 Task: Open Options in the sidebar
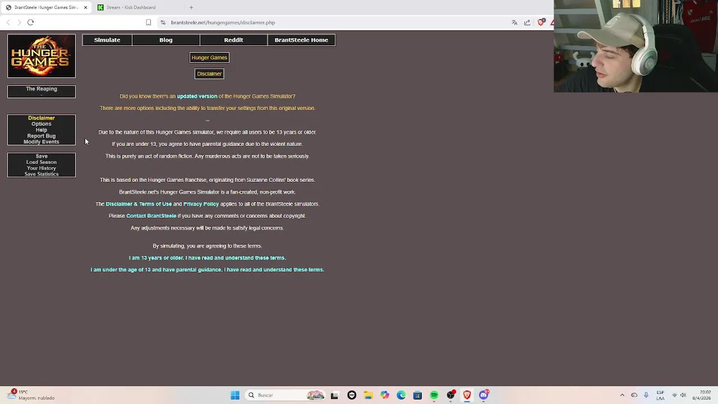(42, 124)
